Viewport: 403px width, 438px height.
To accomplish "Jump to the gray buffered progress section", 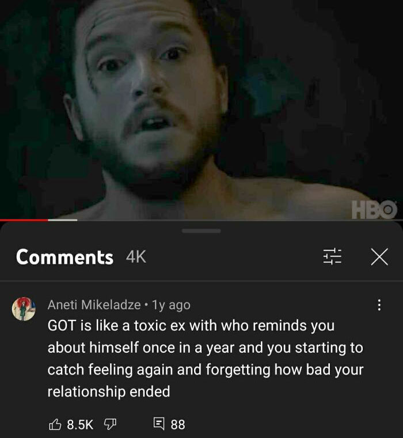I will 63,220.
